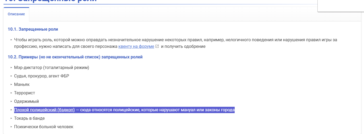The height and width of the screenshot is (134, 364).
Task: Click bullet arrow before "Чтобы играть роль" paragraph
Action: pyautogui.click(x=11, y=40)
